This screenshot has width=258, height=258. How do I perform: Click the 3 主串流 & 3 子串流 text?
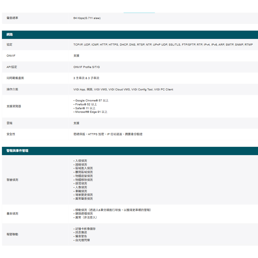point(86,78)
